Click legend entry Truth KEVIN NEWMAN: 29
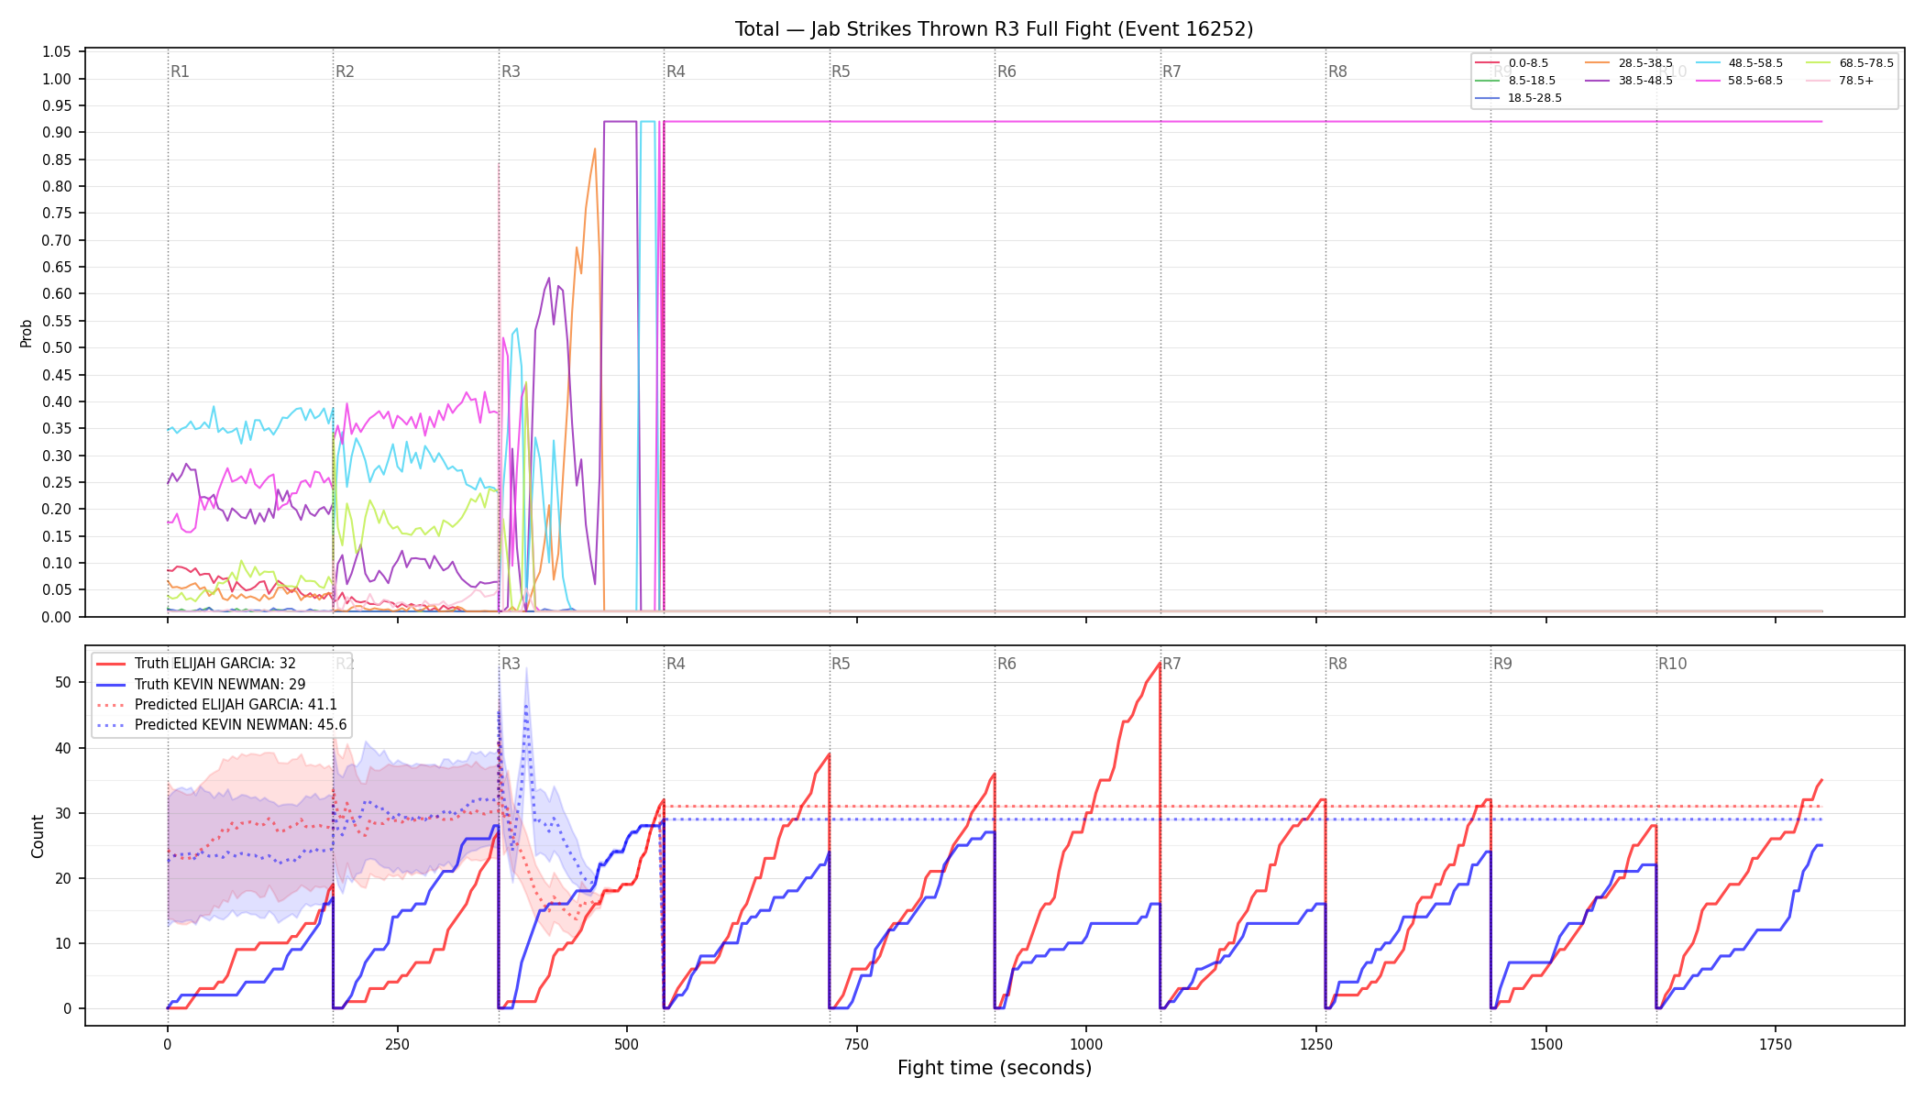 [201, 684]
